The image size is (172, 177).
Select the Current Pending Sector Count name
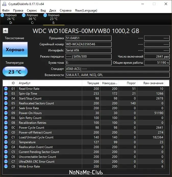(39, 152)
